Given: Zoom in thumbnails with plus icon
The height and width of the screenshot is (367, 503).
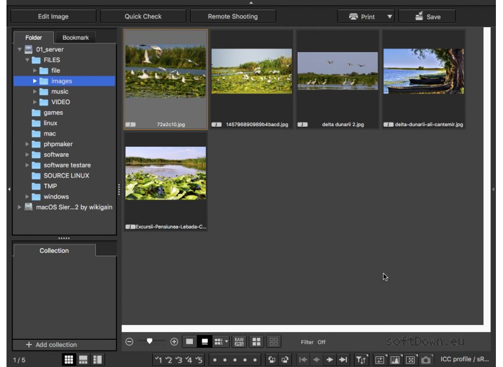Looking at the screenshot, I should [174, 342].
